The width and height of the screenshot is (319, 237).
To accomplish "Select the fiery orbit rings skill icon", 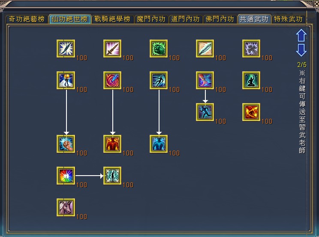I will pyautogui.click(x=251, y=112).
